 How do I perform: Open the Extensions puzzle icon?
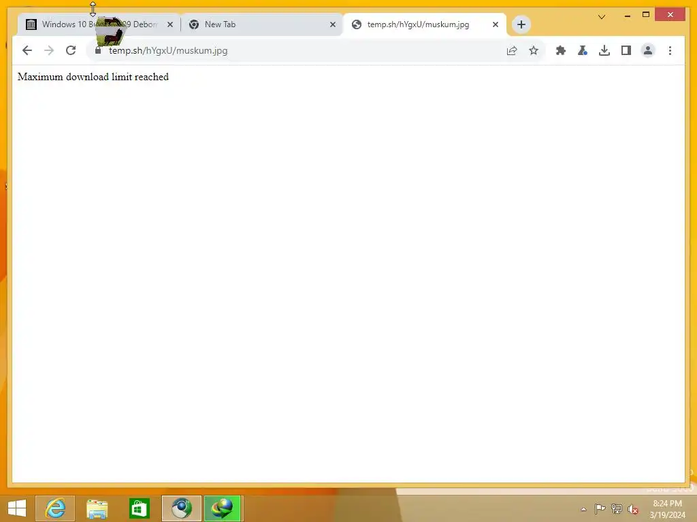coord(561,50)
